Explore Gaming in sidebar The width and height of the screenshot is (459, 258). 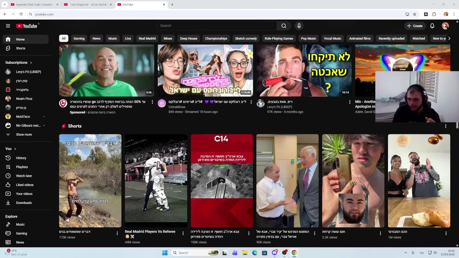pos(25,233)
